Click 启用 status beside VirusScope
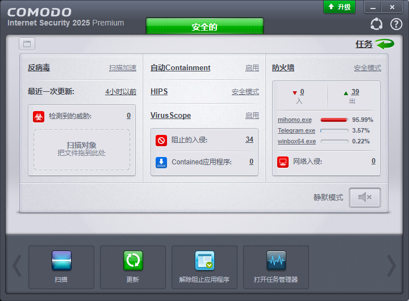The height and width of the screenshot is (301, 409). pos(252,115)
